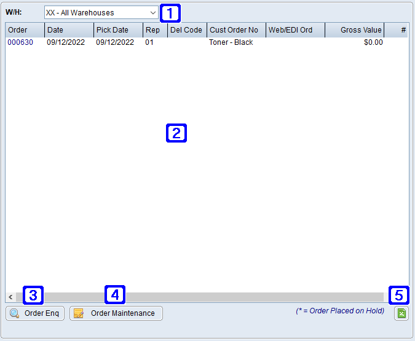Click the scrollbar left arrow
Image resolution: width=415 pixels, height=341 pixels.
pyautogui.click(x=10, y=297)
